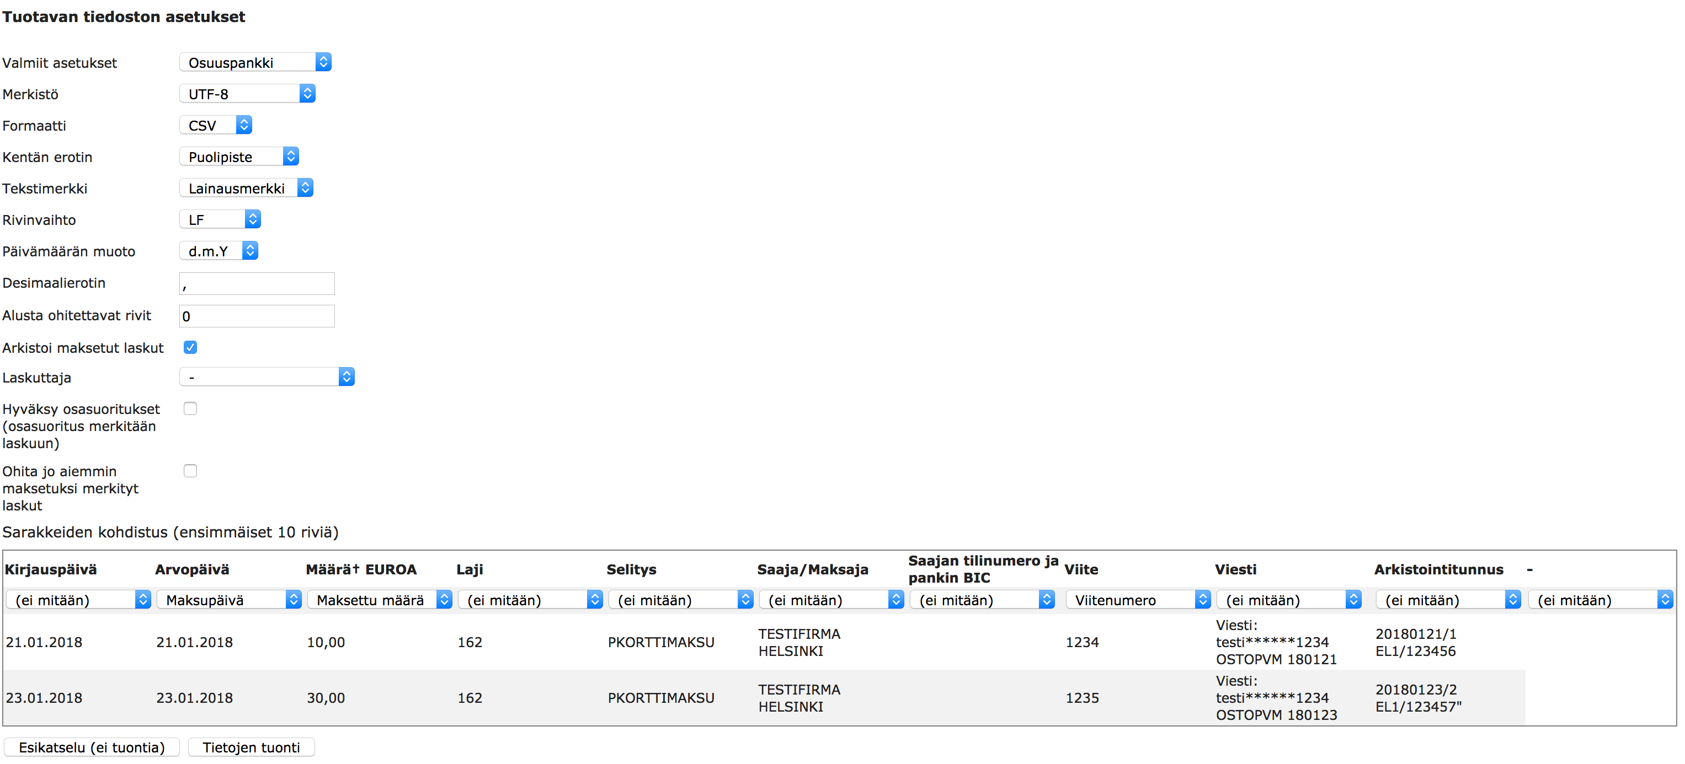Open the Laskuttaja dropdown
The image size is (1685, 764).
267,376
